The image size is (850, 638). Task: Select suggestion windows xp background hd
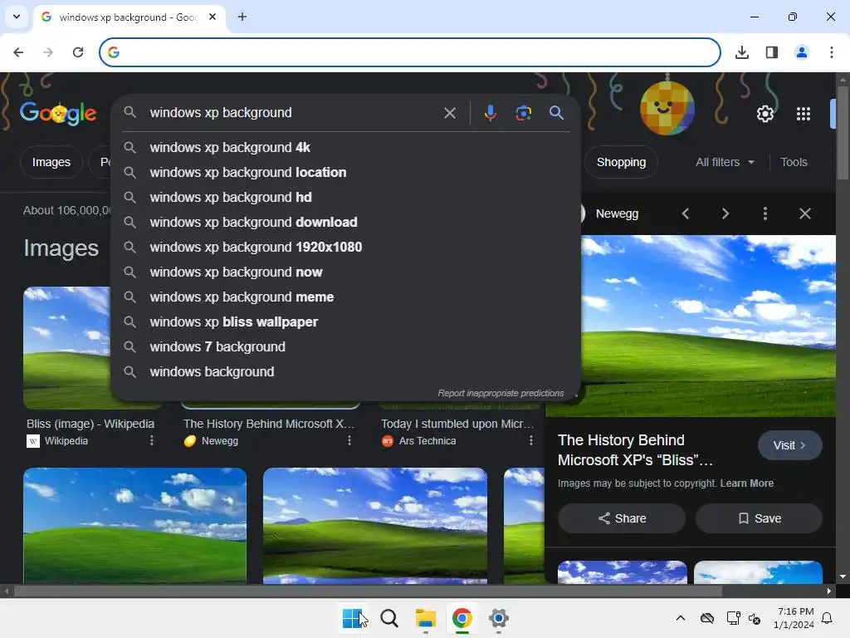click(x=346, y=198)
